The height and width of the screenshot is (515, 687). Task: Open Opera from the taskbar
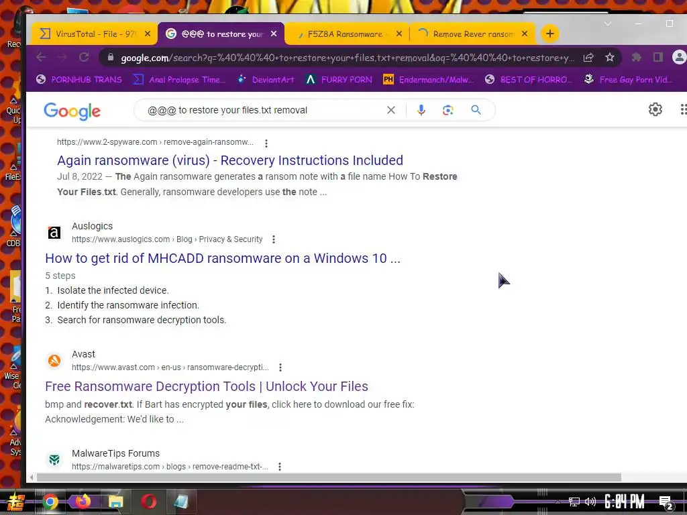pos(148,502)
